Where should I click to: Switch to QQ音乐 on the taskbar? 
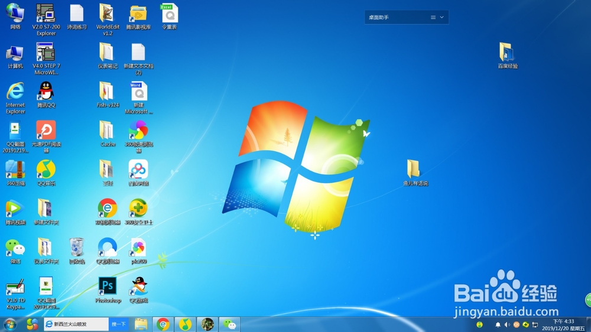[184, 324]
